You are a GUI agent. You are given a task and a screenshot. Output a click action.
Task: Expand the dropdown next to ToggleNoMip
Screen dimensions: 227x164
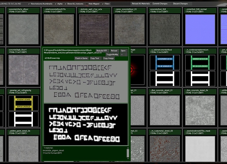[x=122, y=54]
